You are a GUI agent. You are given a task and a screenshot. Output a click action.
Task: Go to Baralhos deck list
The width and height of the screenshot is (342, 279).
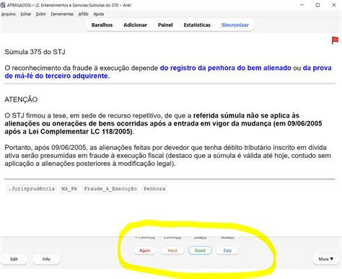pyautogui.click(x=102, y=25)
